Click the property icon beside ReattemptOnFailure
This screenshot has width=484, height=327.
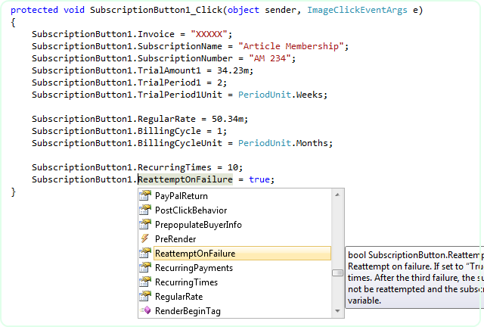pyautogui.click(x=145, y=253)
